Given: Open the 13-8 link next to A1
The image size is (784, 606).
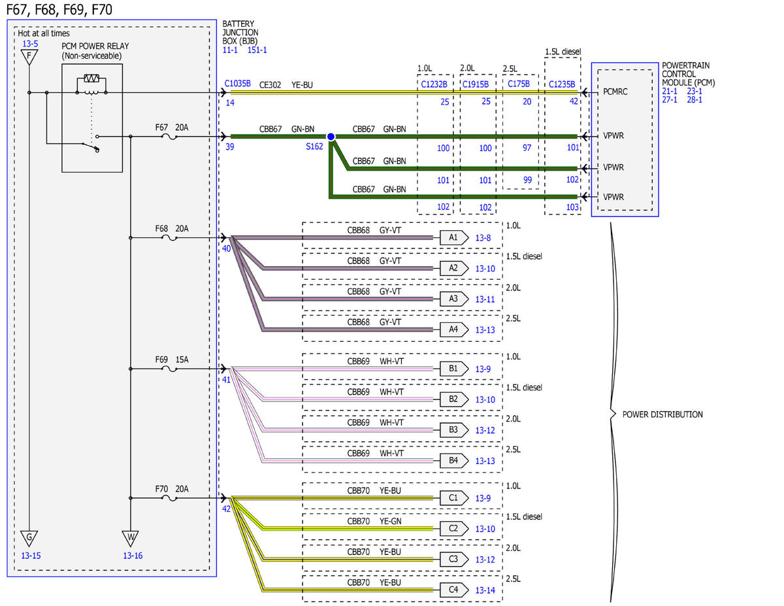Looking at the screenshot, I should click(483, 238).
